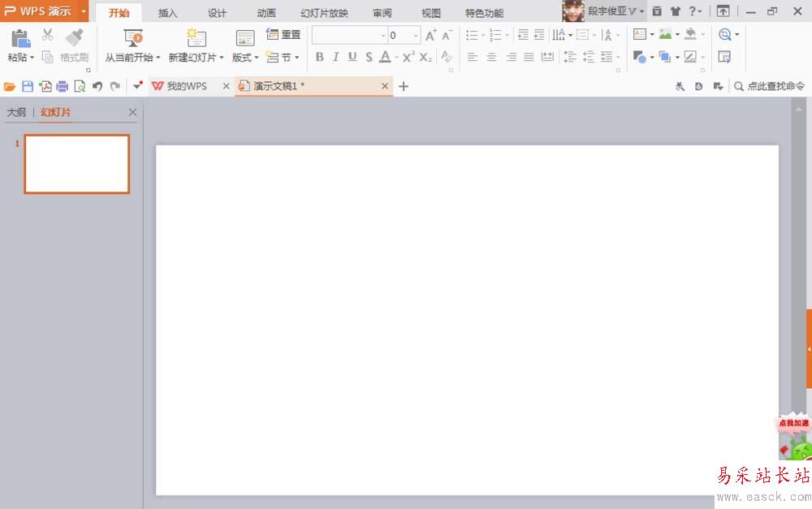Open the WPS 演示 application menu arrow

pyautogui.click(x=84, y=11)
